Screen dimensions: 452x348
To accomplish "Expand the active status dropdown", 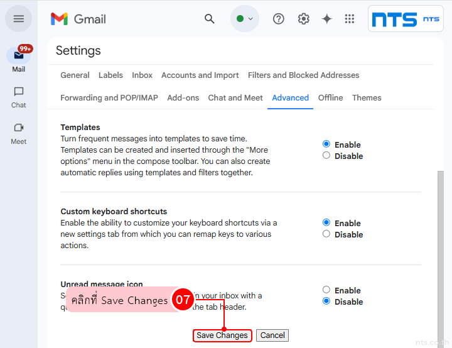I will pyautogui.click(x=245, y=19).
